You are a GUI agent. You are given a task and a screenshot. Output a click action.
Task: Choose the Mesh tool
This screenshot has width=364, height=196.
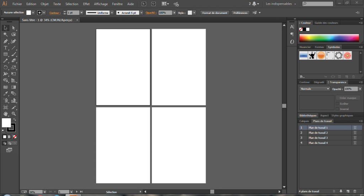point(5,87)
